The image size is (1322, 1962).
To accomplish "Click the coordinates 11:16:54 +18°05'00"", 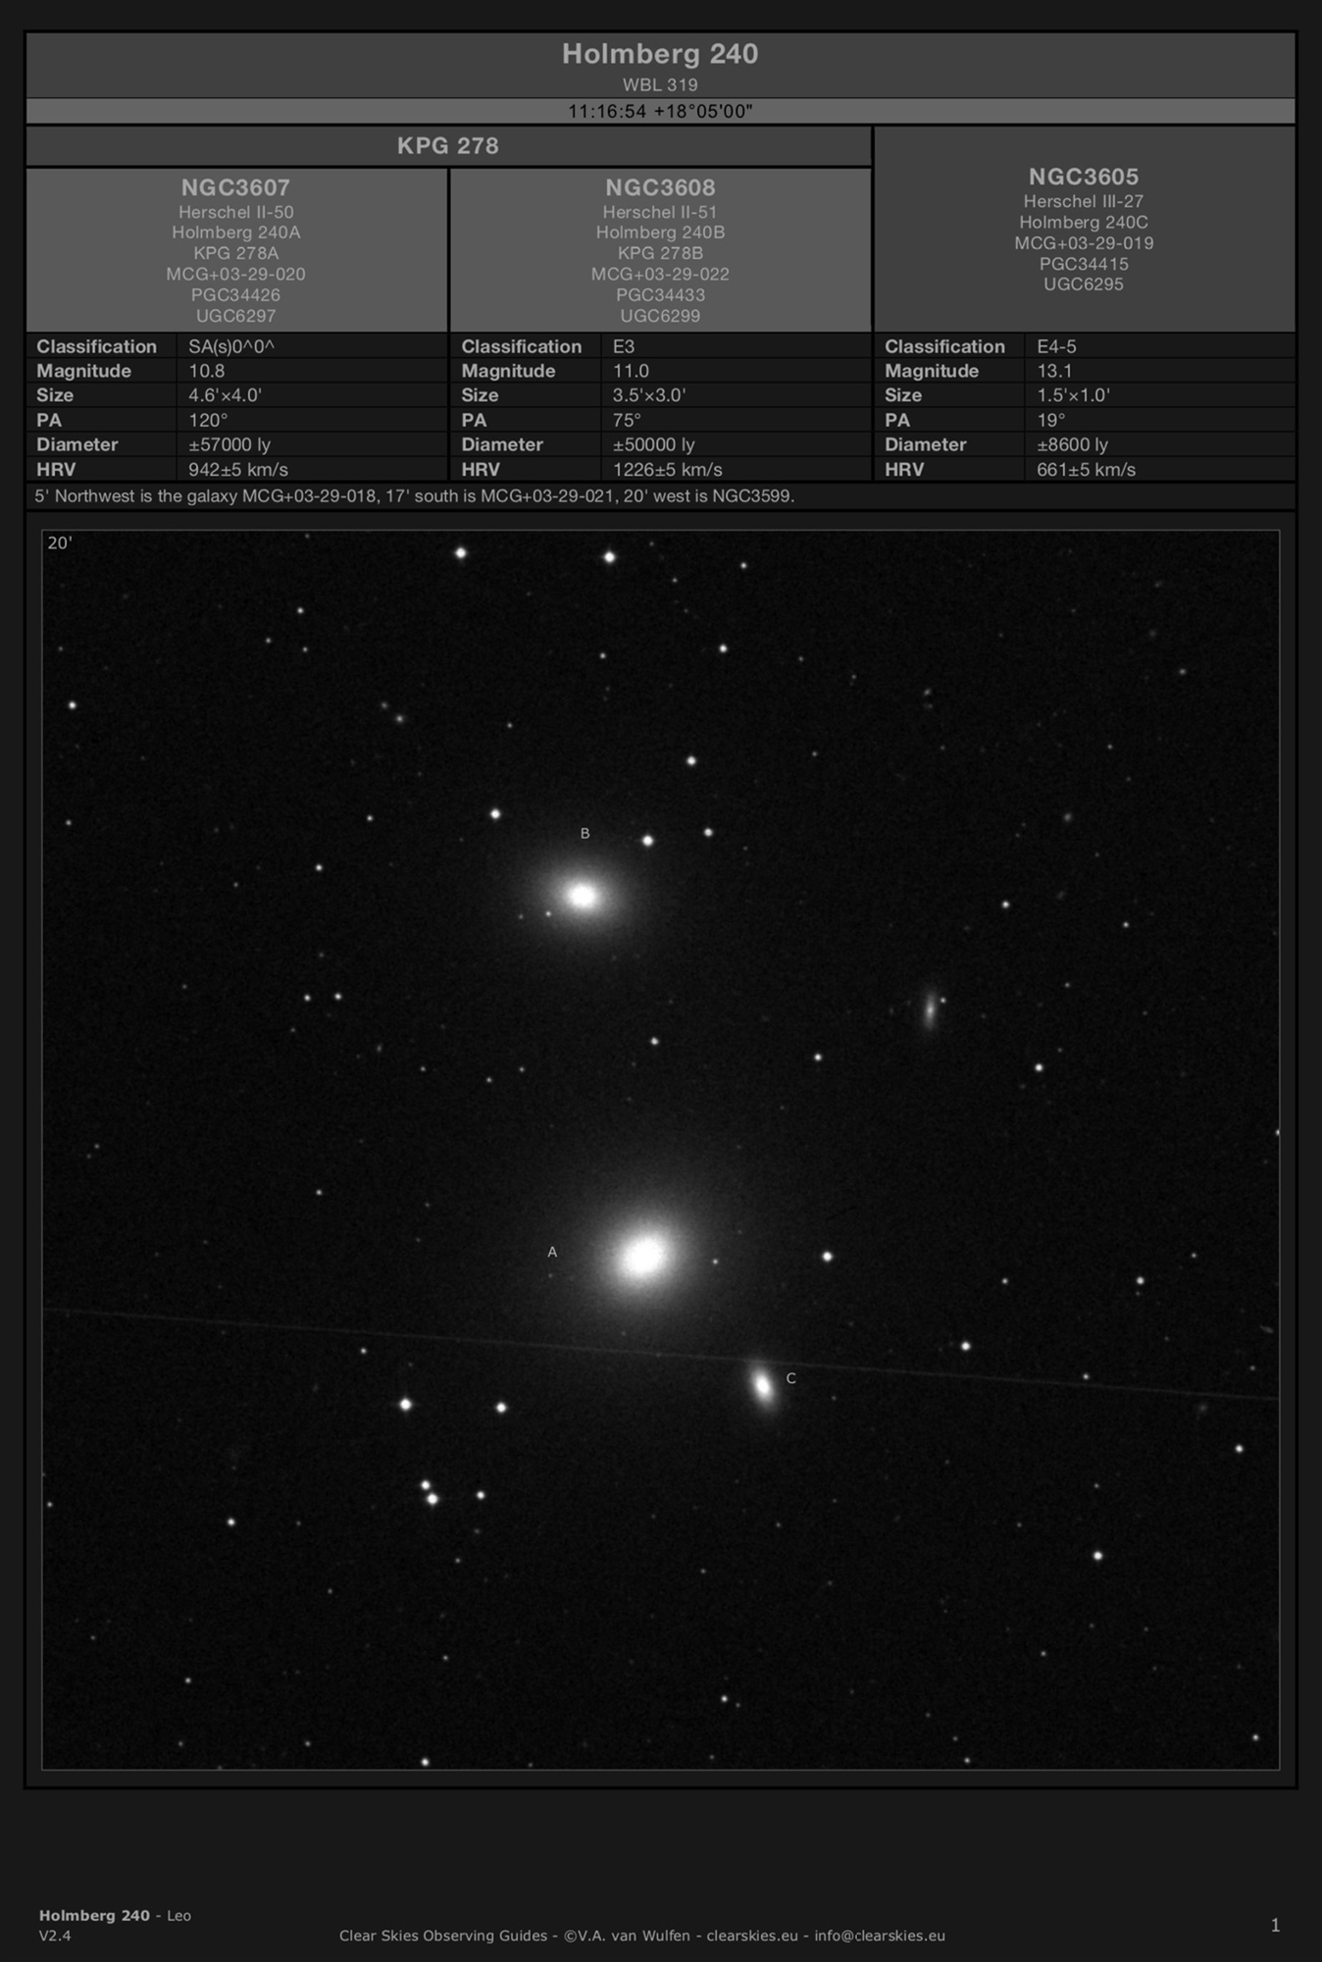I will click(660, 111).
